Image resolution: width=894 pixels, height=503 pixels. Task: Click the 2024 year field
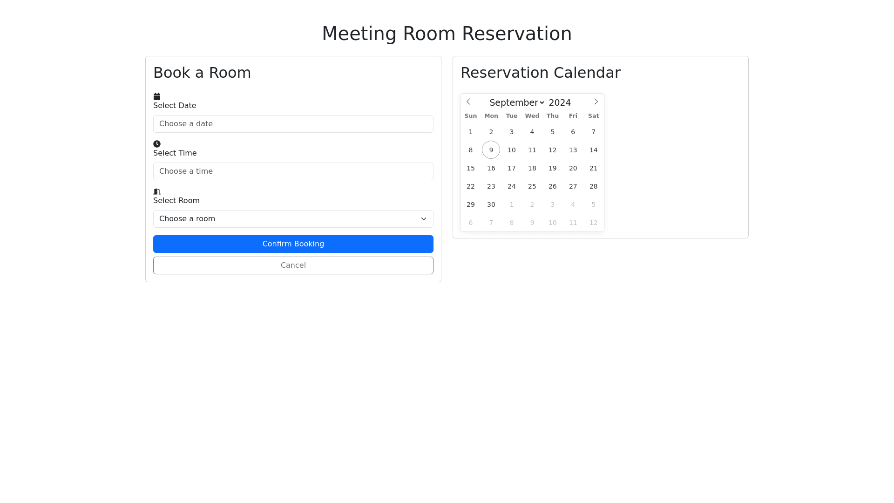pos(560,102)
